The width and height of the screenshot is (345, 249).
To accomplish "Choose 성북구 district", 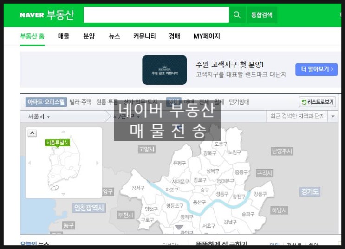I will [213, 171].
